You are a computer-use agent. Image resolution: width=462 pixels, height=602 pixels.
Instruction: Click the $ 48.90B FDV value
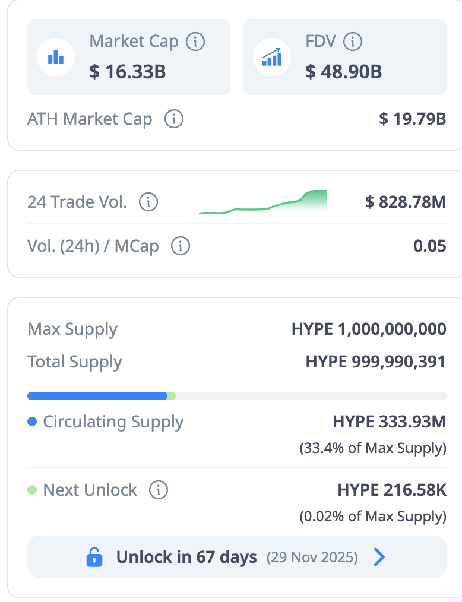(343, 72)
